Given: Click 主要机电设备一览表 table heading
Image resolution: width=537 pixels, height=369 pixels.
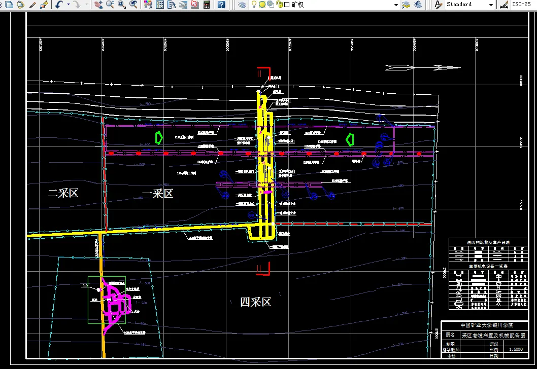Looking at the screenshot, I should pos(488,266).
